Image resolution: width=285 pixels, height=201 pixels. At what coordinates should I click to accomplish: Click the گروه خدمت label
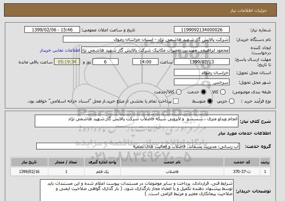(x=258, y=146)
